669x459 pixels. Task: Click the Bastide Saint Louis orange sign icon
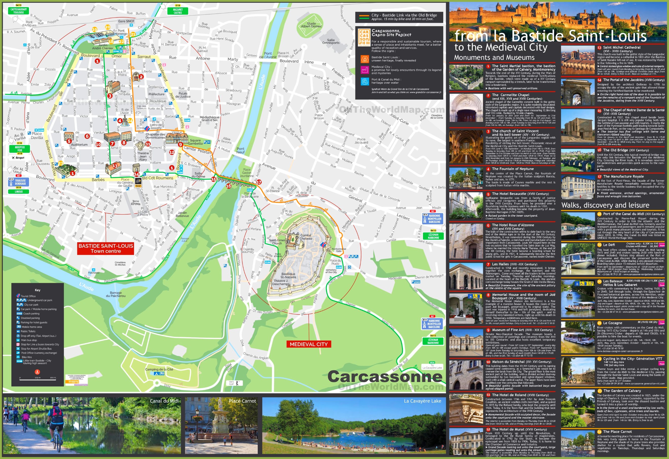pos(365,59)
